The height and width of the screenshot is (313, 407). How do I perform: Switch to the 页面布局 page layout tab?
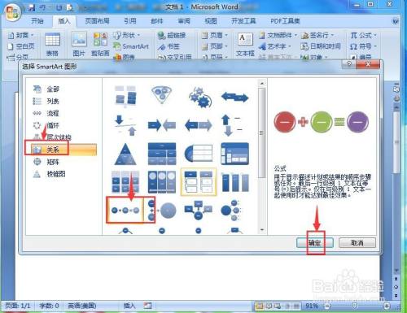click(97, 21)
